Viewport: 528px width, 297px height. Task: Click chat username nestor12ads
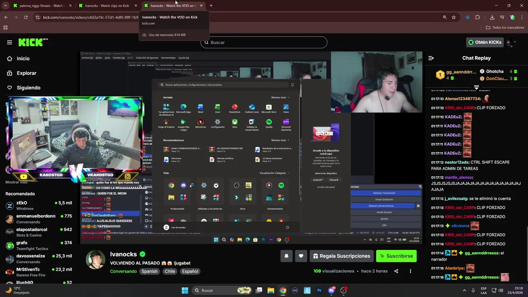click(457, 162)
